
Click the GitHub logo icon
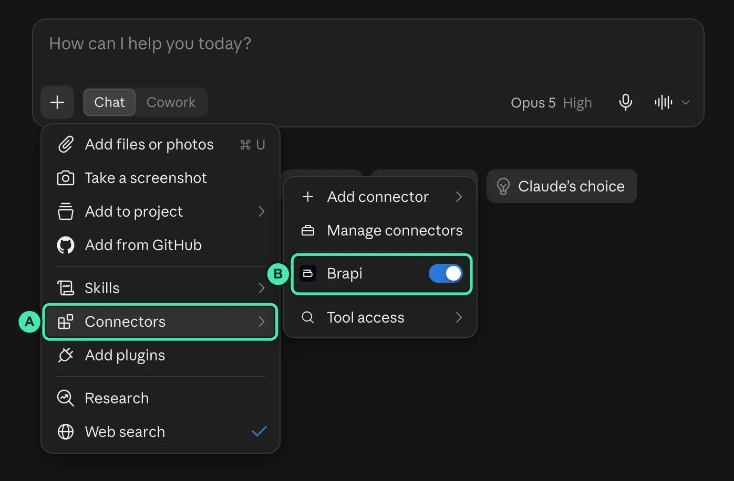(66, 245)
